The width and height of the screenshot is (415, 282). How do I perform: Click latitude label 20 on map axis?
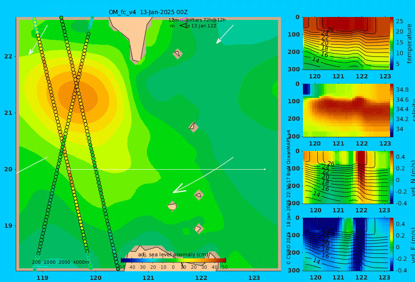8,169
